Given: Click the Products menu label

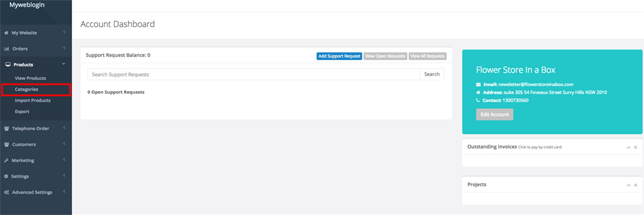Looking at the screenshot, I should coord(23,65).
